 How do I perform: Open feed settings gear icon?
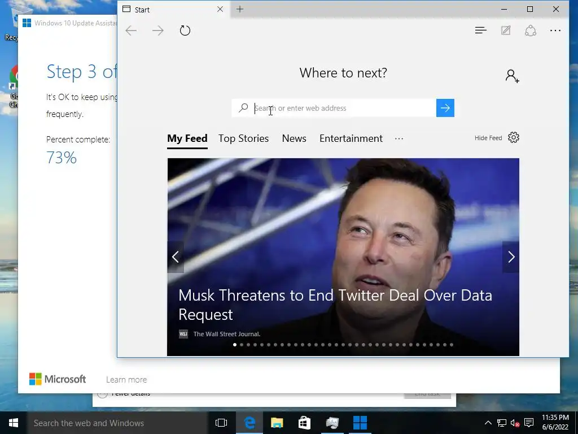pos(514,138)
